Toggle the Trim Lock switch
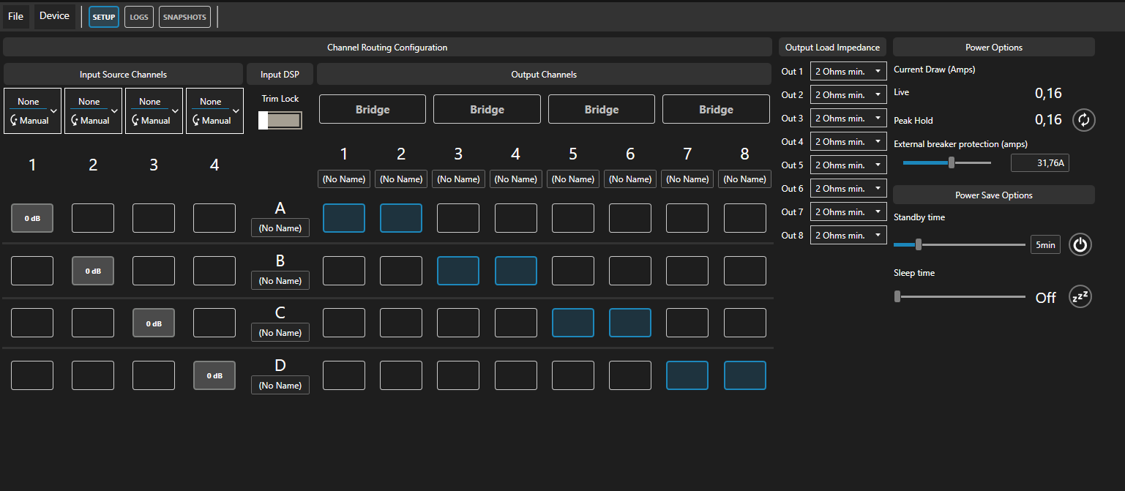1125x491 pixels. [x=280, y=121]
